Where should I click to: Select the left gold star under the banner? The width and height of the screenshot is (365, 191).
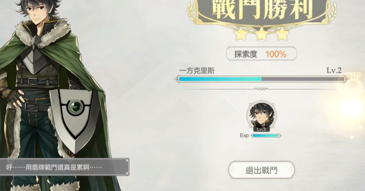tap(241, 34)
